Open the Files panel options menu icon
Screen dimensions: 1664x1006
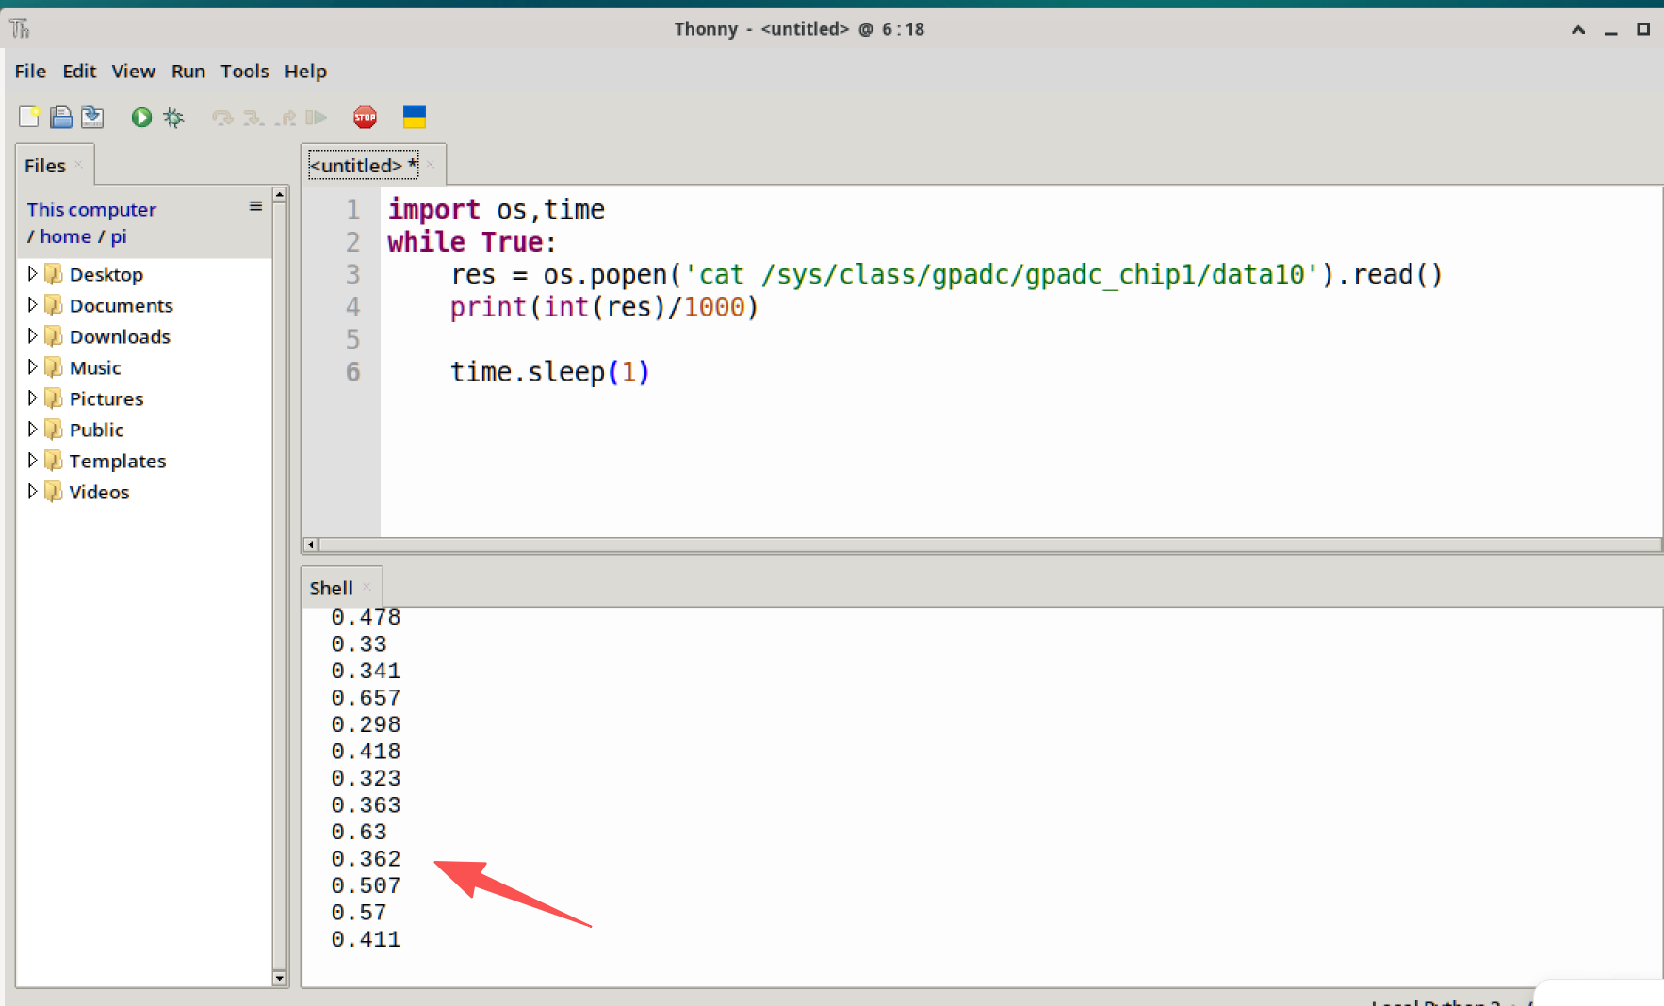(x=255, y=206)
